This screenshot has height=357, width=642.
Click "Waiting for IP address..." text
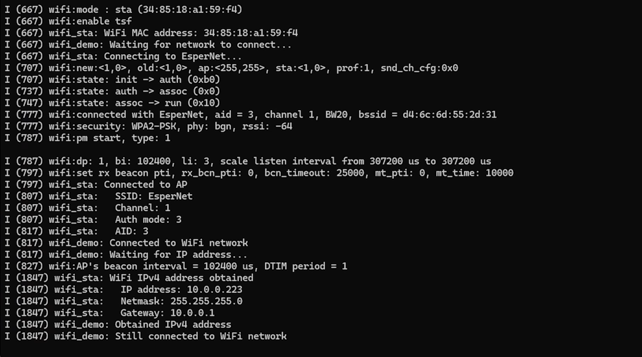tap(178, 255)
